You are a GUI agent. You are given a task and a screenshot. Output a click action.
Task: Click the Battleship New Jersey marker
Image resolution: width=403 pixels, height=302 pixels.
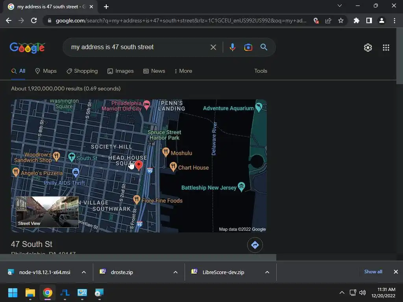[241, 187]
